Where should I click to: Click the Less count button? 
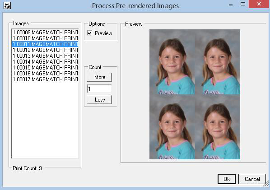pyautogui.click(x=99, y=100)
